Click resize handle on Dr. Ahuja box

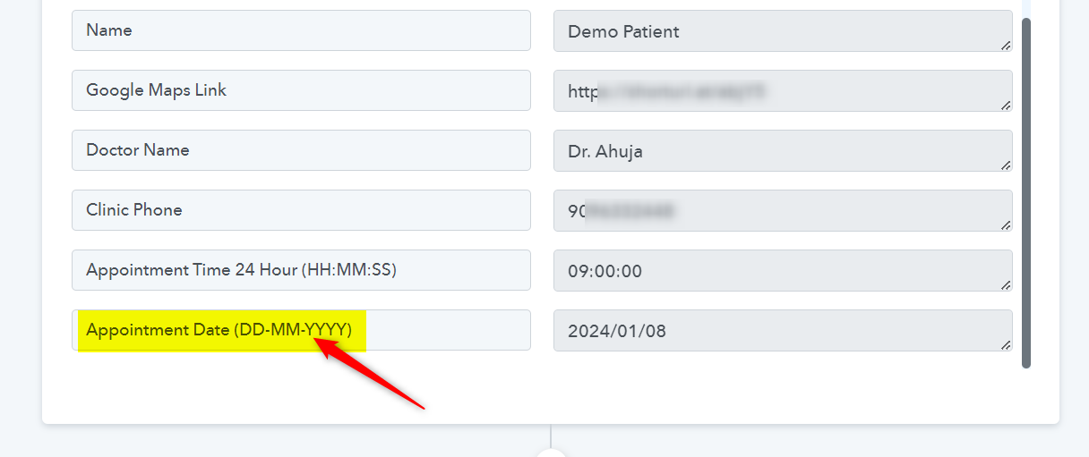point(1006,165)
